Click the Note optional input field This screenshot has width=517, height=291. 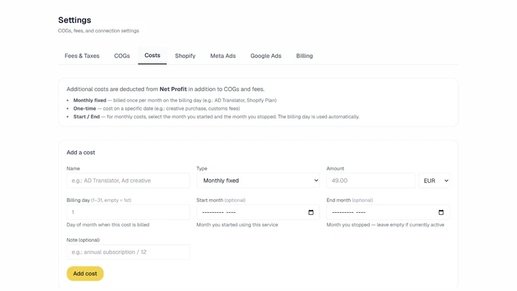click(128, 252)
